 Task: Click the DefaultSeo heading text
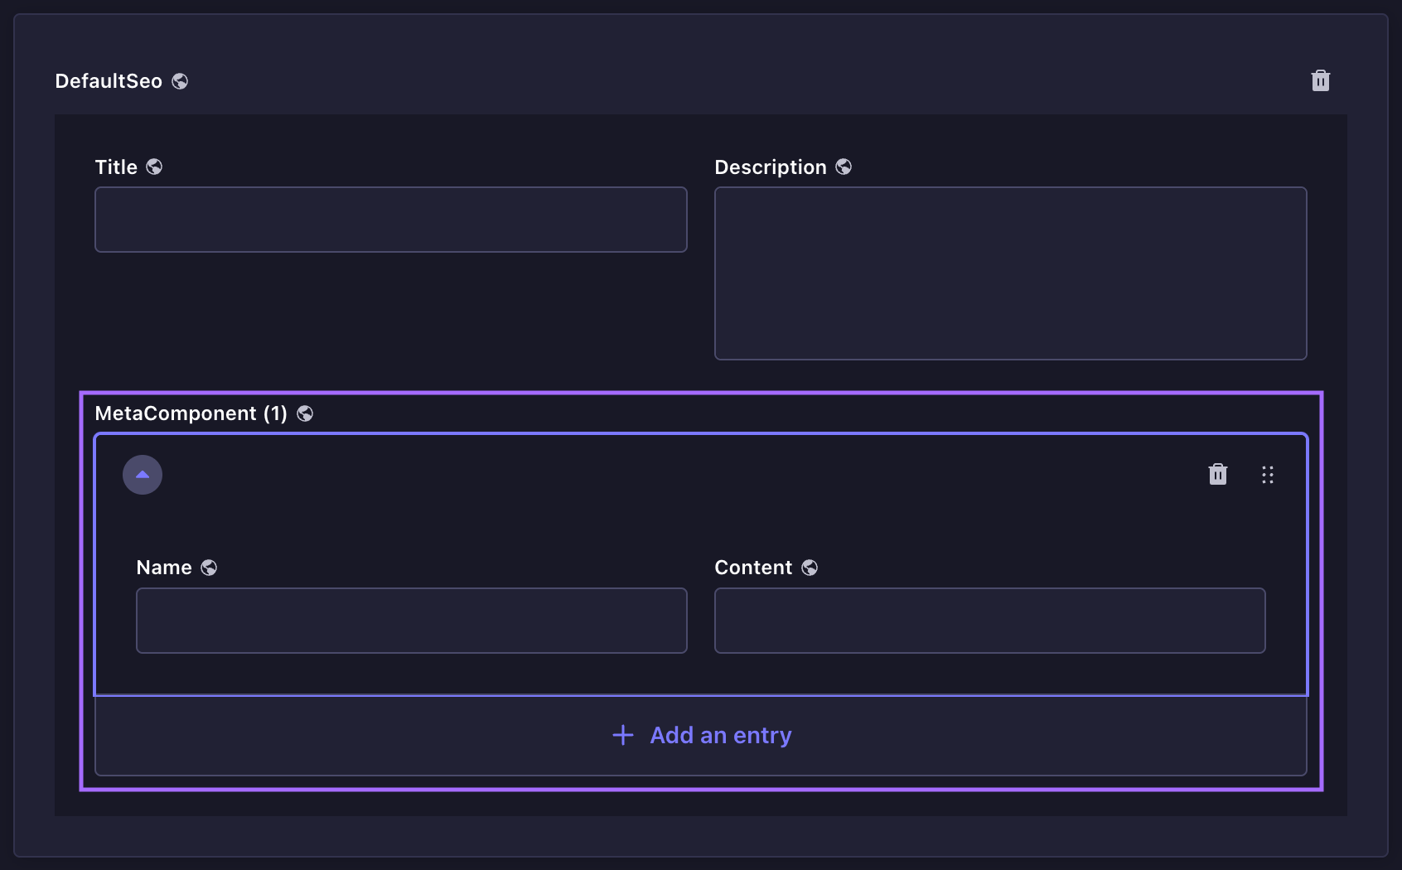coord(109,81)
